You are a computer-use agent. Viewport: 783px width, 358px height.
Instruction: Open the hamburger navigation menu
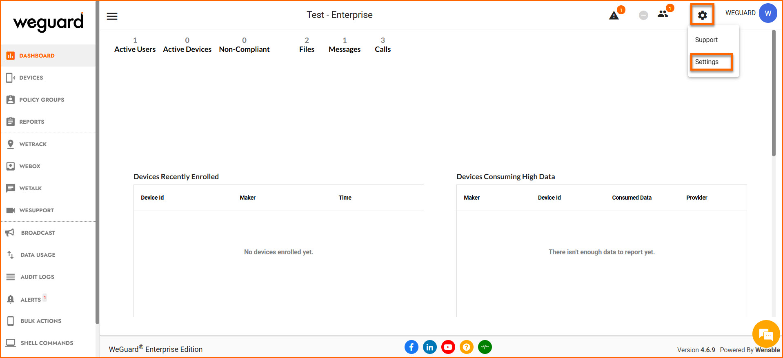tap(112, 16)
